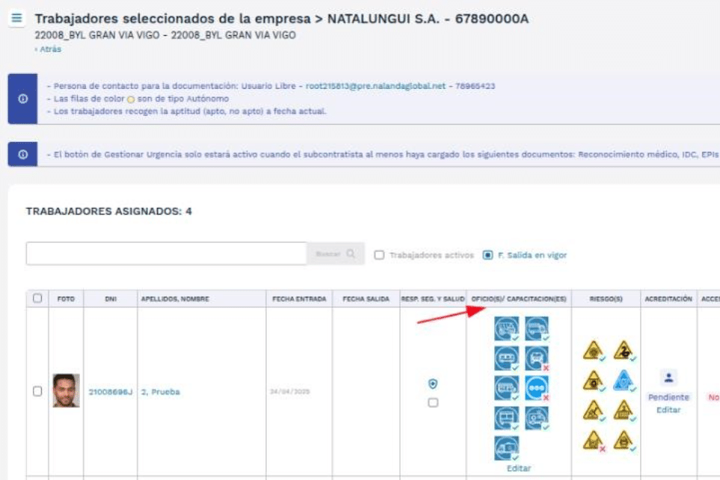
Task: Enable the Trabajadores activos checkbox
Action: coord(379,255)
